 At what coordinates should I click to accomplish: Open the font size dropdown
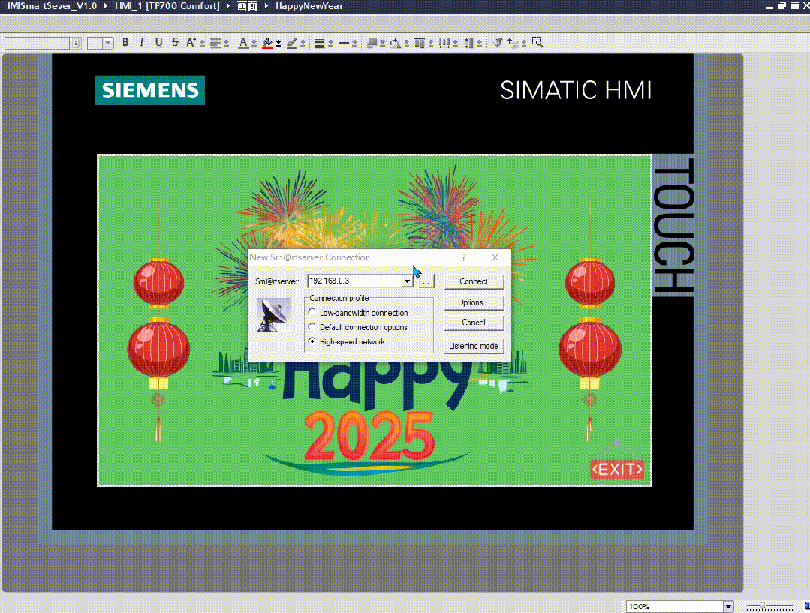click(108, 44)
